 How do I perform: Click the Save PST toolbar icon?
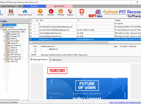[x=11, y=11]
